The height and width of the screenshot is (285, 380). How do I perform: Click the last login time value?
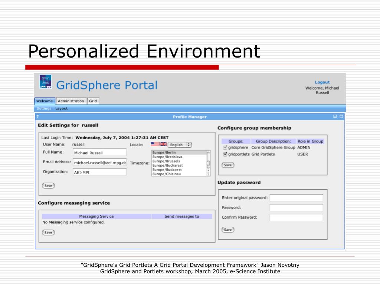pyautogui.click(x=122, y=138)
